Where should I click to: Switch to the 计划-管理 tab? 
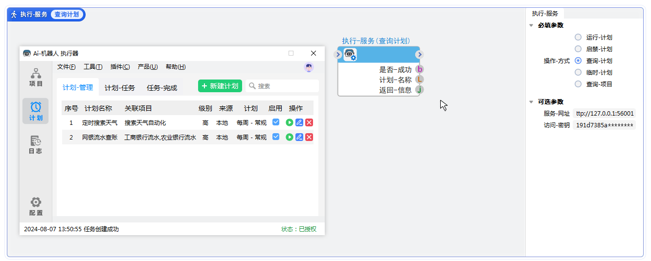tap(78, 88)
